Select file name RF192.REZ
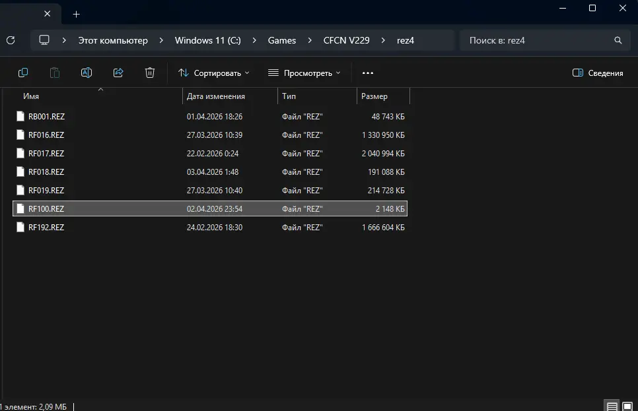This screenshot has height=411, width=638. pyautogui.click(x=46, y=227)
